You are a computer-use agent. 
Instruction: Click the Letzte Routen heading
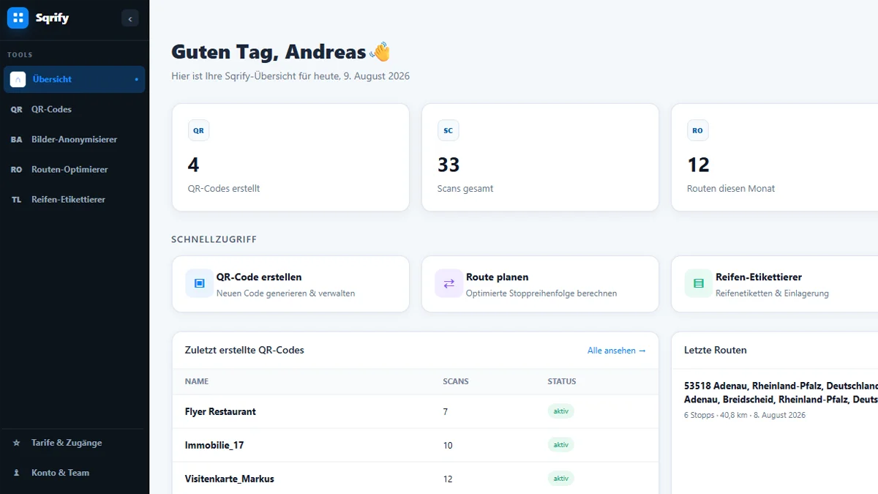(x=716, y=351)
